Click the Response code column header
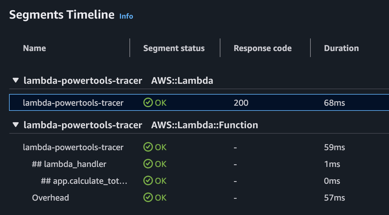Viewport: 389px width, 215px height. 263,48
